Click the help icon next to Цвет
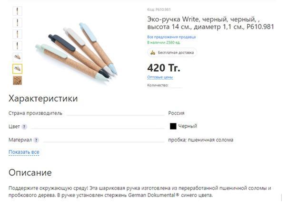 (24, 127)
